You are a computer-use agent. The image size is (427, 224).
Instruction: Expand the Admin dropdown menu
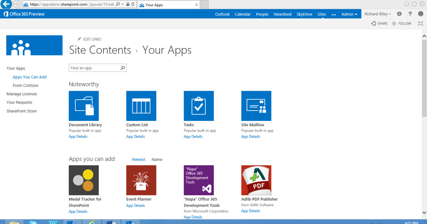point(349,14)
